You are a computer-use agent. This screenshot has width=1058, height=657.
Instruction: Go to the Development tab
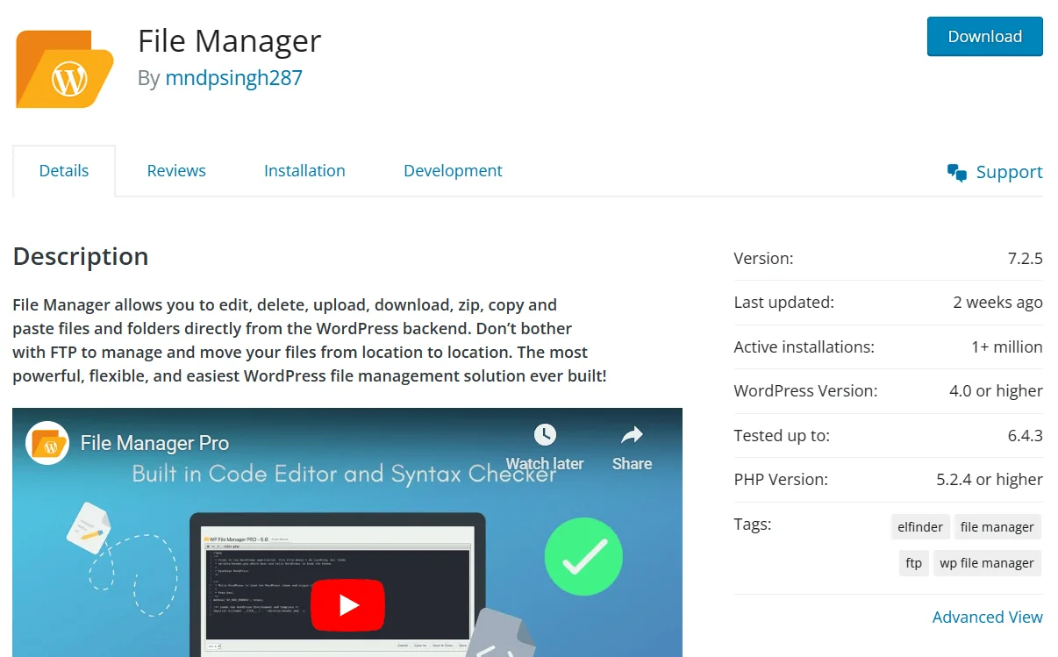coord(453,171)
